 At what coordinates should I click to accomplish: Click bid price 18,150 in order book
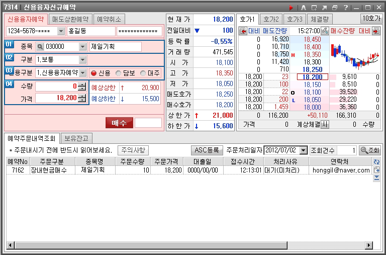(x=312, y=85)
